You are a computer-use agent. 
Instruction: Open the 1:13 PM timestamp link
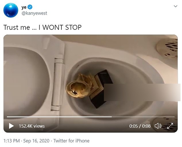(11, 141)
